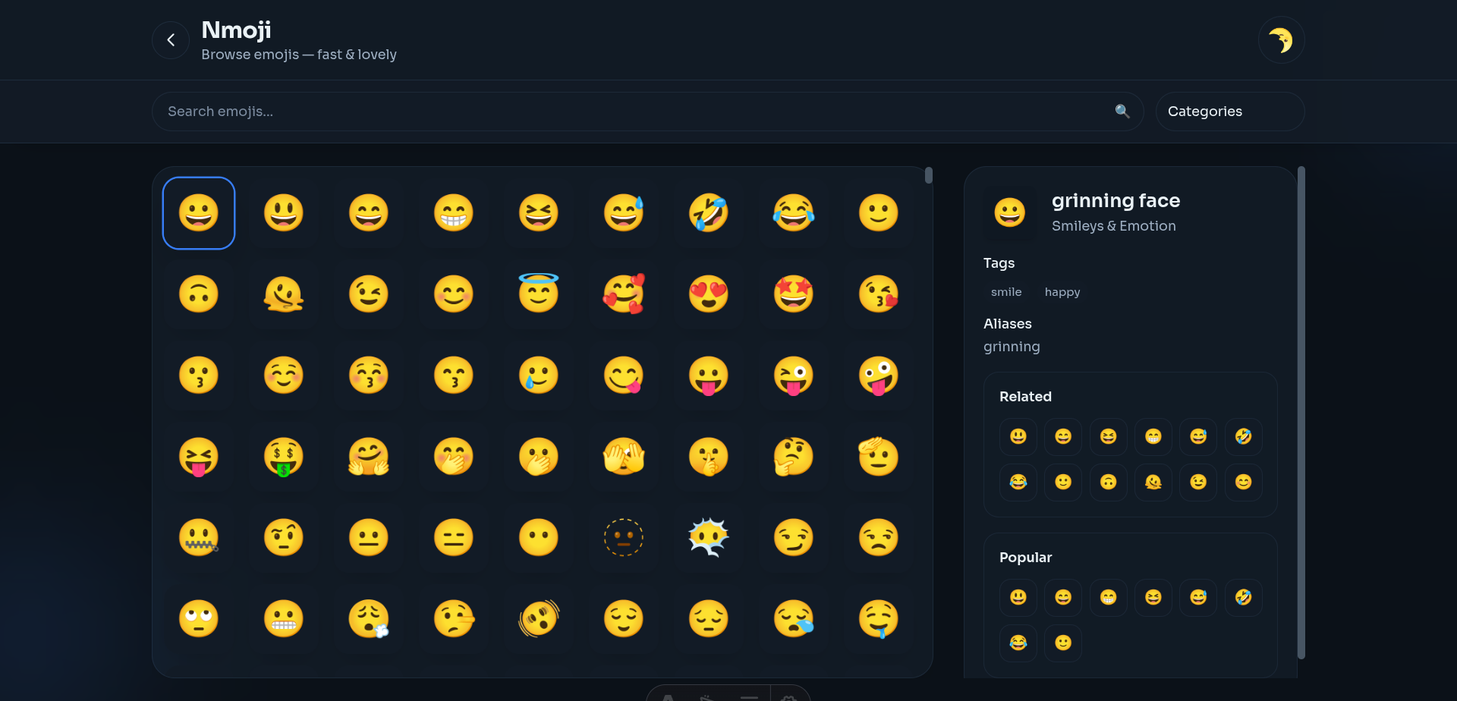
Task: Select the zipper-mouth face emoji
Action: tap(198, 537)
